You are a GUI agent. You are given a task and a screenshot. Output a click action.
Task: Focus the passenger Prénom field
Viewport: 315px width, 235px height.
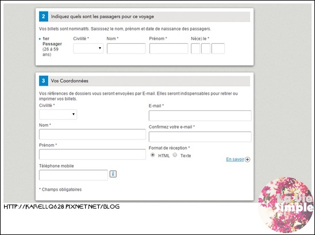pyautogui.click(x=169, y=48)
